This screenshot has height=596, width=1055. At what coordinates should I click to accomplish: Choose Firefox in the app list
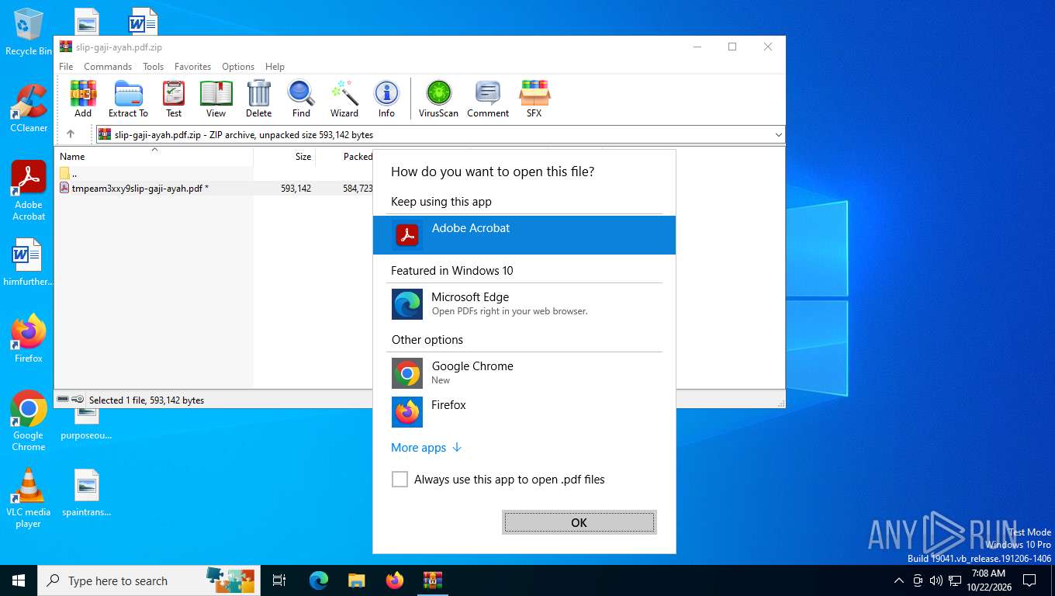click(x=524, y=411)
